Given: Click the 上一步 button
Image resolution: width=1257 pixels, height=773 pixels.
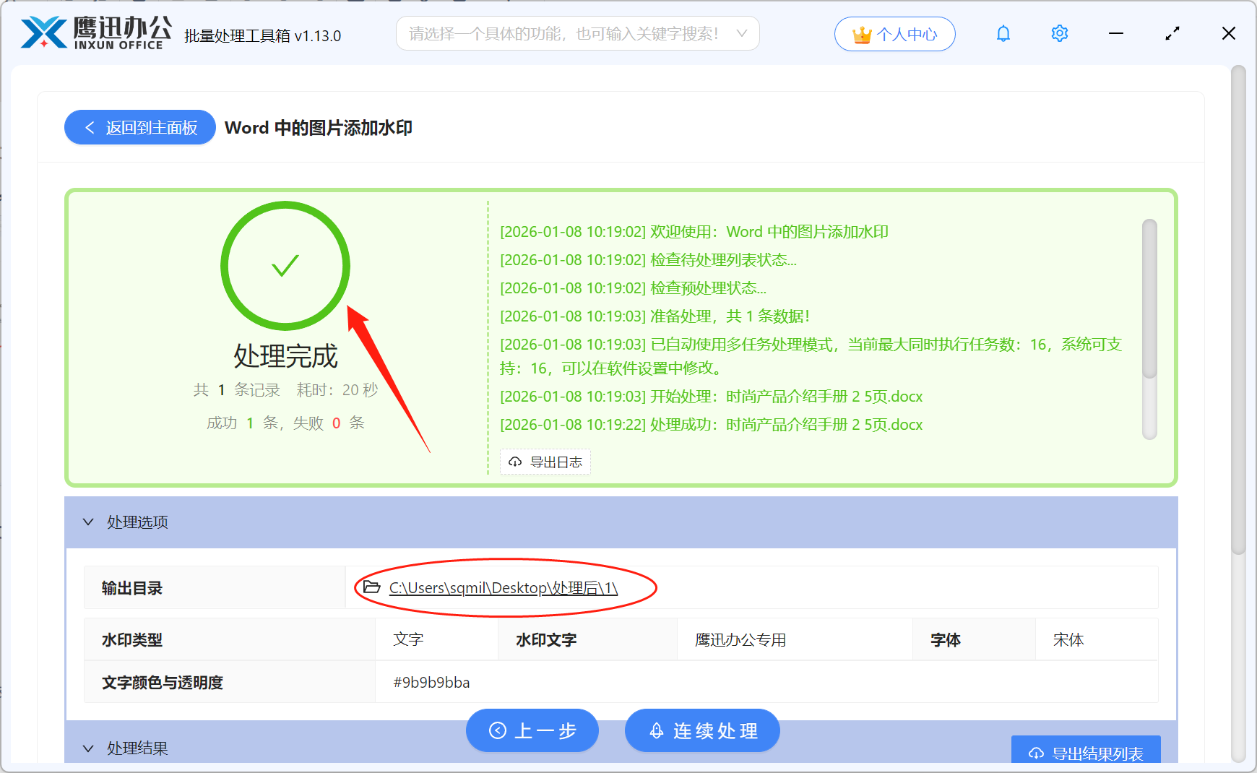Looking at the screenshot, I should pyautogui.click(x=532, y=730).
